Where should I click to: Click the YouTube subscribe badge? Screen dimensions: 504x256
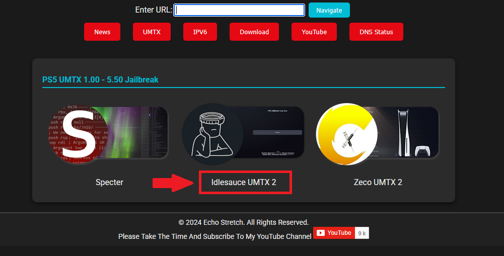334,233
